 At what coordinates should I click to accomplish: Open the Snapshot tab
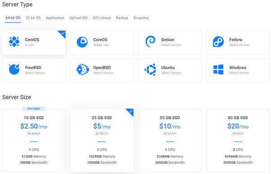pos(141,18)
